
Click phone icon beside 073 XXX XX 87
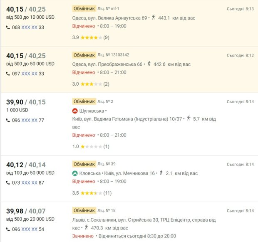coord(9,183)
